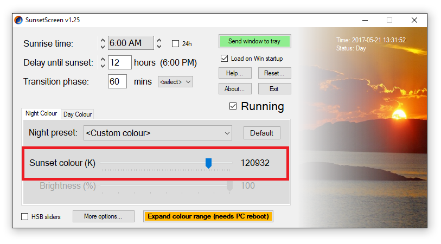
Task: Switch to the Day Colour tab
Action: [x=78, y=114]
